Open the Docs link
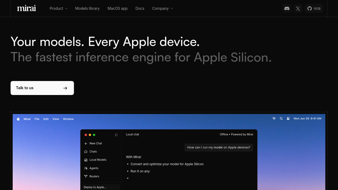Viewport: 338px width, 190px height. coord(140,8)
